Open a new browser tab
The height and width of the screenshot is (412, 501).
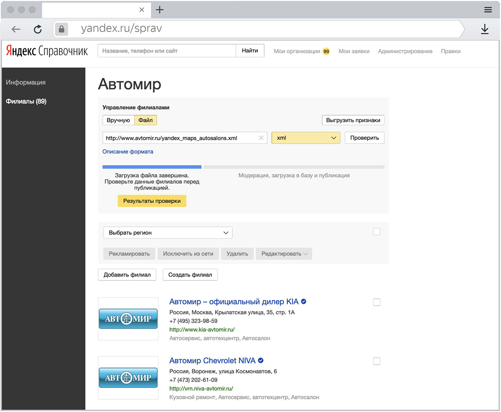click(160, 10)
